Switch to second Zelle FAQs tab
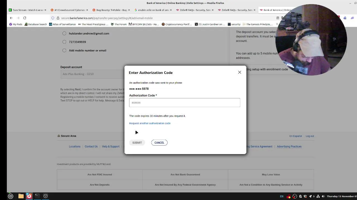 [x=235, y=10]
